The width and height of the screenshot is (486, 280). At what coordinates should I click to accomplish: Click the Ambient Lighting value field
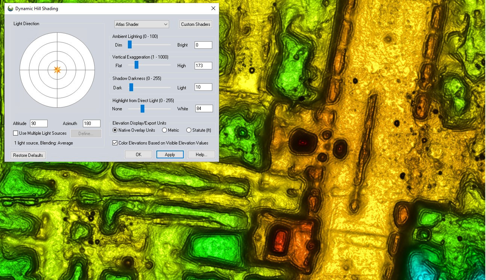[204, 45]
